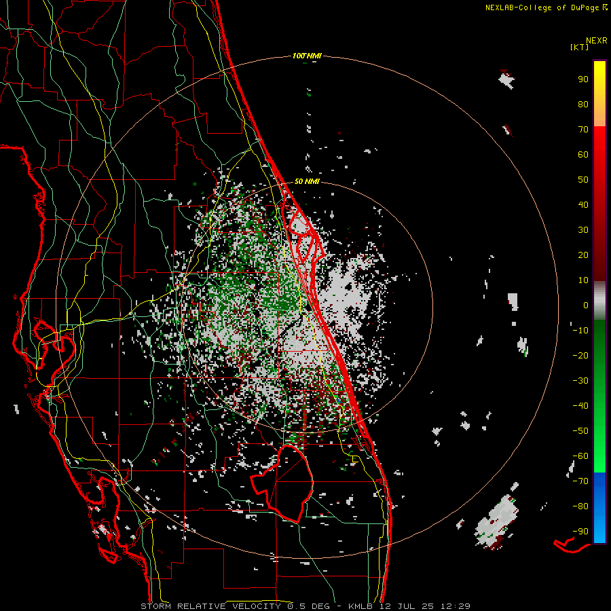Click the -70 value on the velocity scale
This screenshot has height=611, width=611.
point(580,481)
